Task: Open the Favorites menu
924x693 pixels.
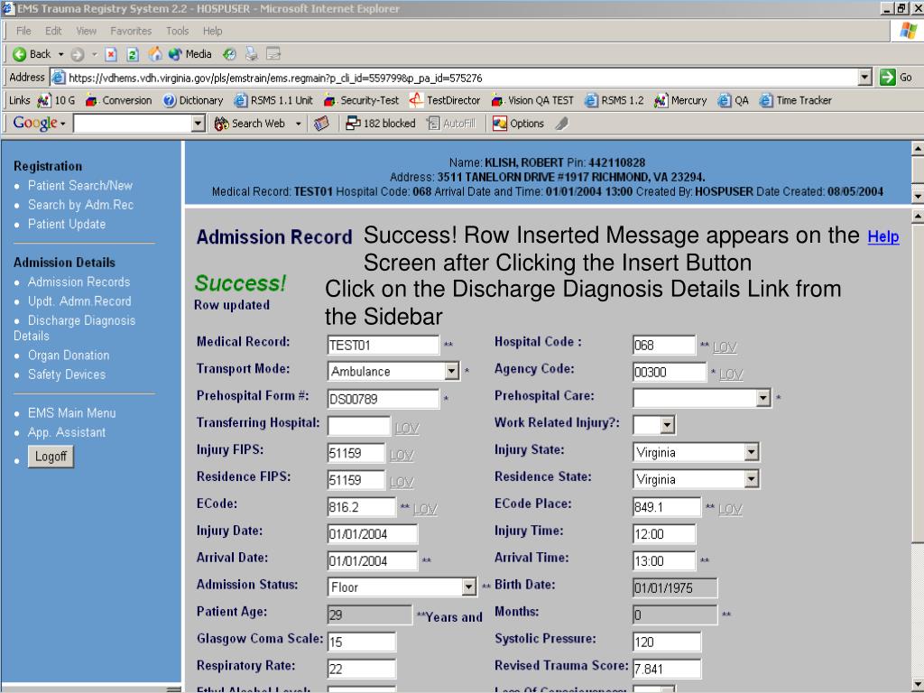Action: pos(132,31)
